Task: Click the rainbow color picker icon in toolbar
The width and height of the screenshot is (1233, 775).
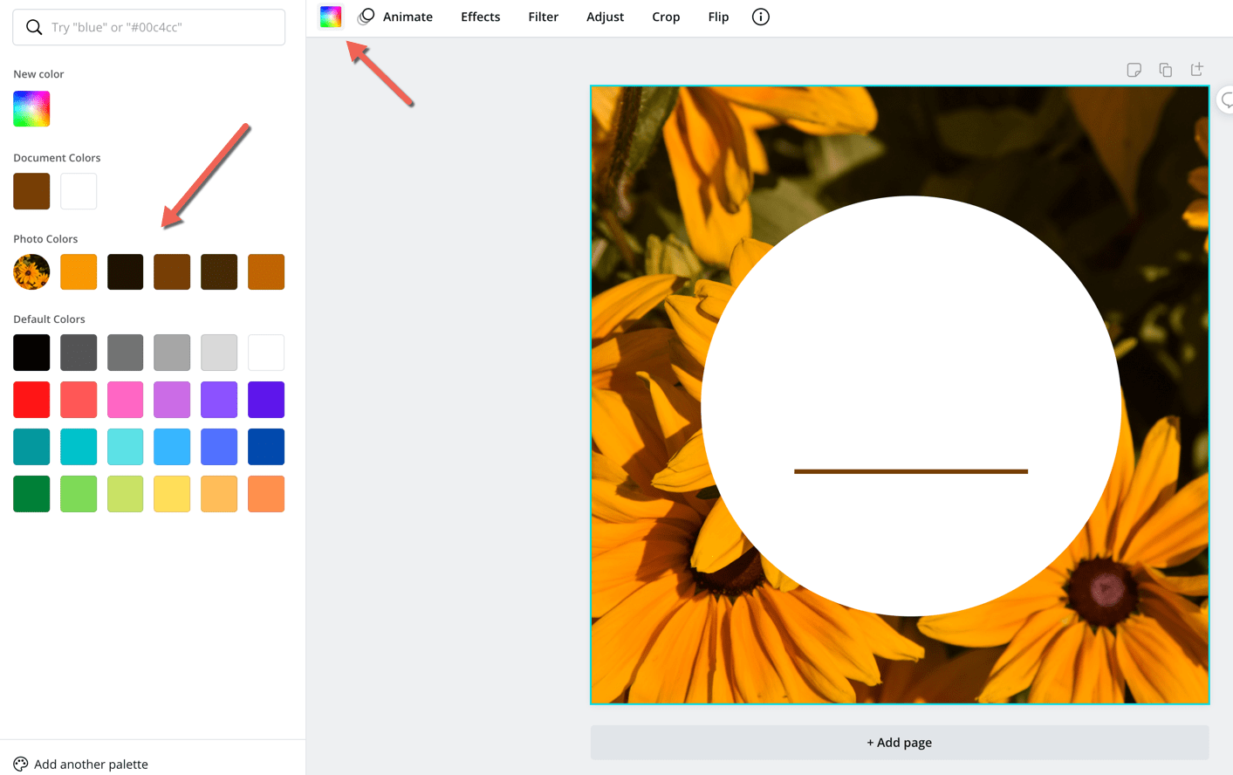Action: 331,17
